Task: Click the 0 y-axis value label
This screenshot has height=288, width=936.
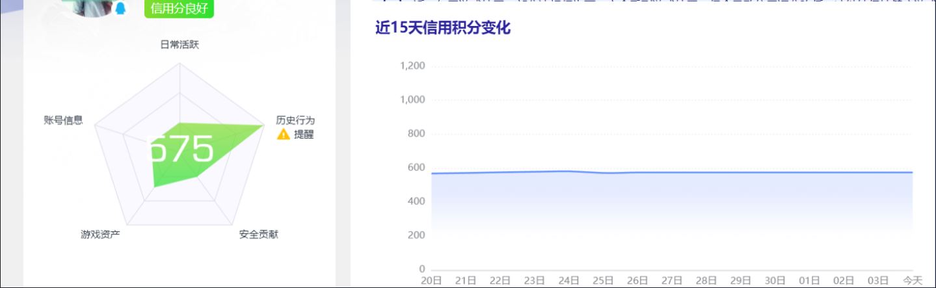Action: [x=422, y=269]
